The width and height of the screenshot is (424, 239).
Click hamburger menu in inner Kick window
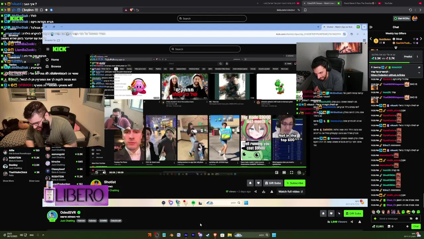tap(48, 49)
